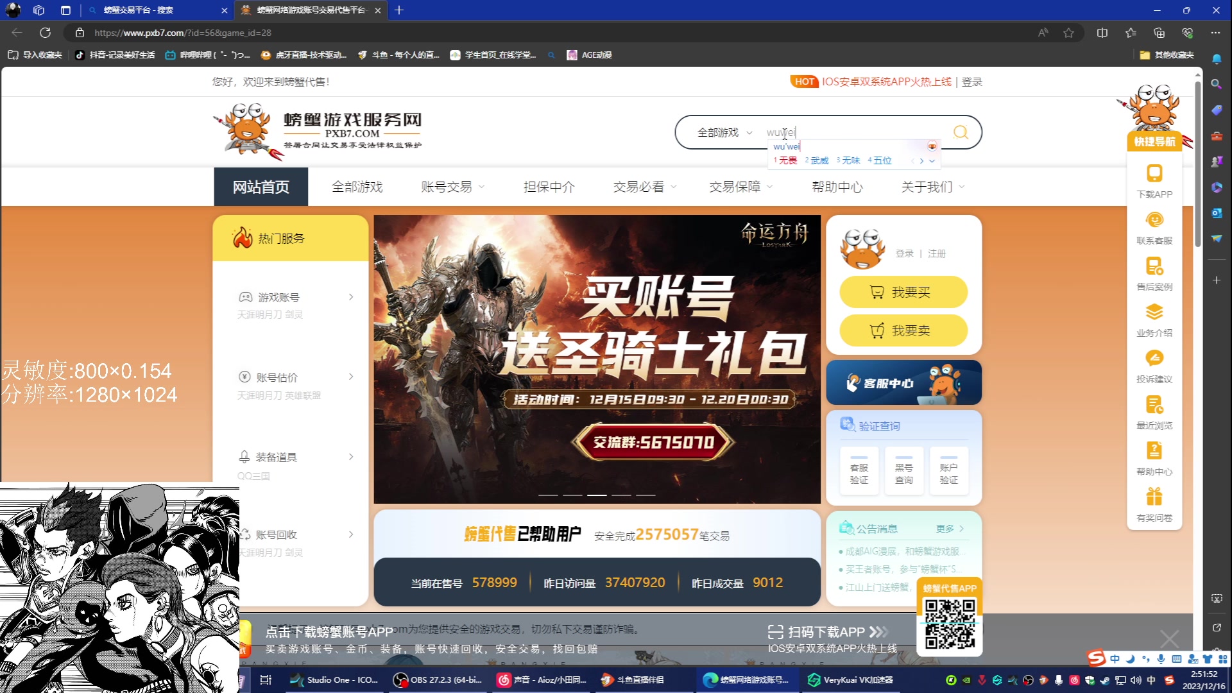Image resolution: width=1232 pixels, height=693 pixels.
Task: Open 黑号查询 verification box
Action: [903, 470]
